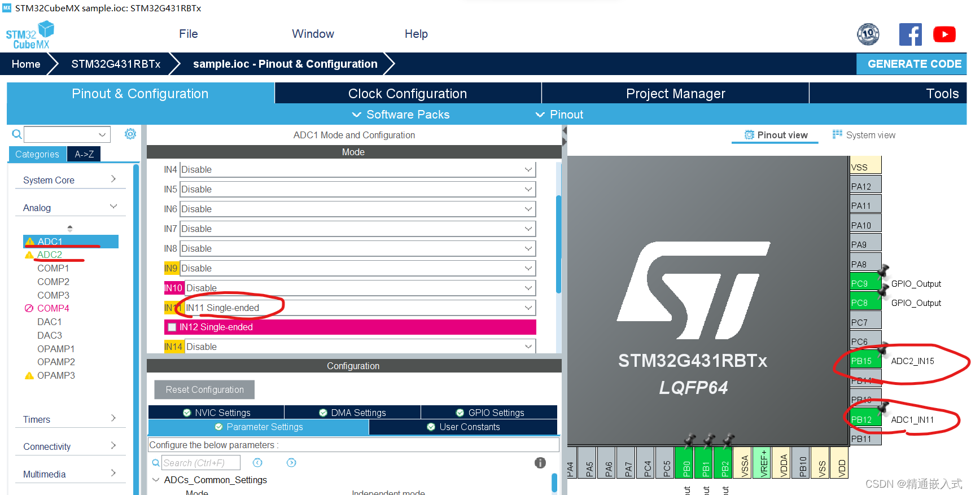The height and width of the screenshot is (495, 971).
Task: Select pin PC4 on the chip
Action: point(646,462)
